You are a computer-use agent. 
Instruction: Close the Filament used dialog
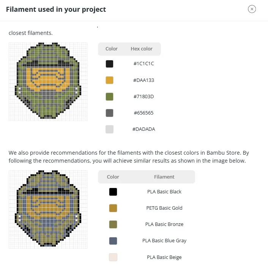tap(252, 9)
